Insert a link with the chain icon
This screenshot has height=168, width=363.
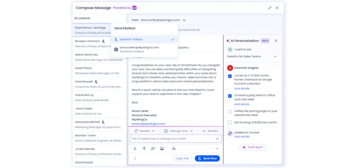(x=153, y=149)
